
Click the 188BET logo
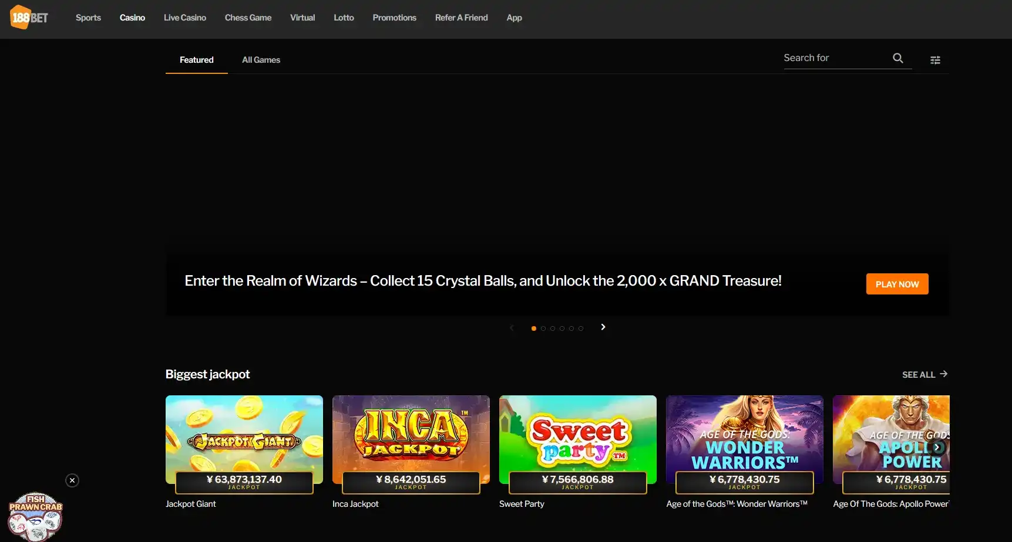coord(29,18)
